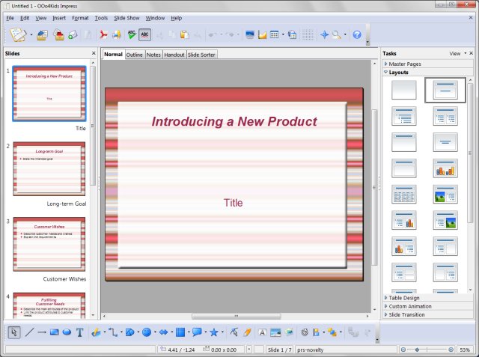The height and width of the screenshot is (357, 479).
Task: Switch to the Outline view tab
Action: 135,55
